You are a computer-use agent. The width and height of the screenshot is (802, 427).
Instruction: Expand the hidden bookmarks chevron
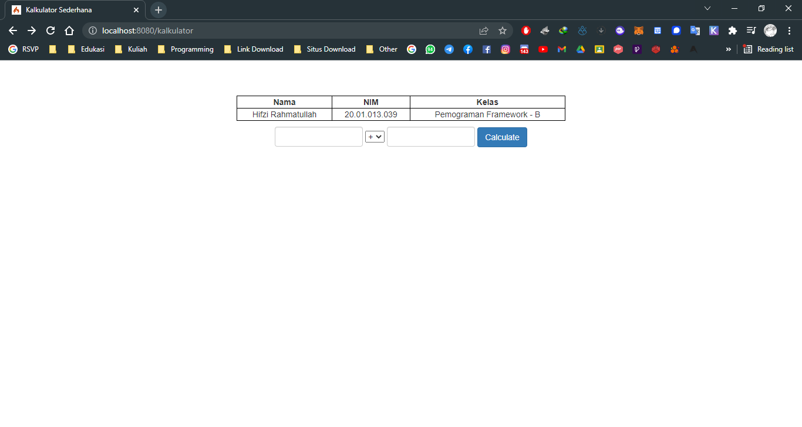coord(728,49)
